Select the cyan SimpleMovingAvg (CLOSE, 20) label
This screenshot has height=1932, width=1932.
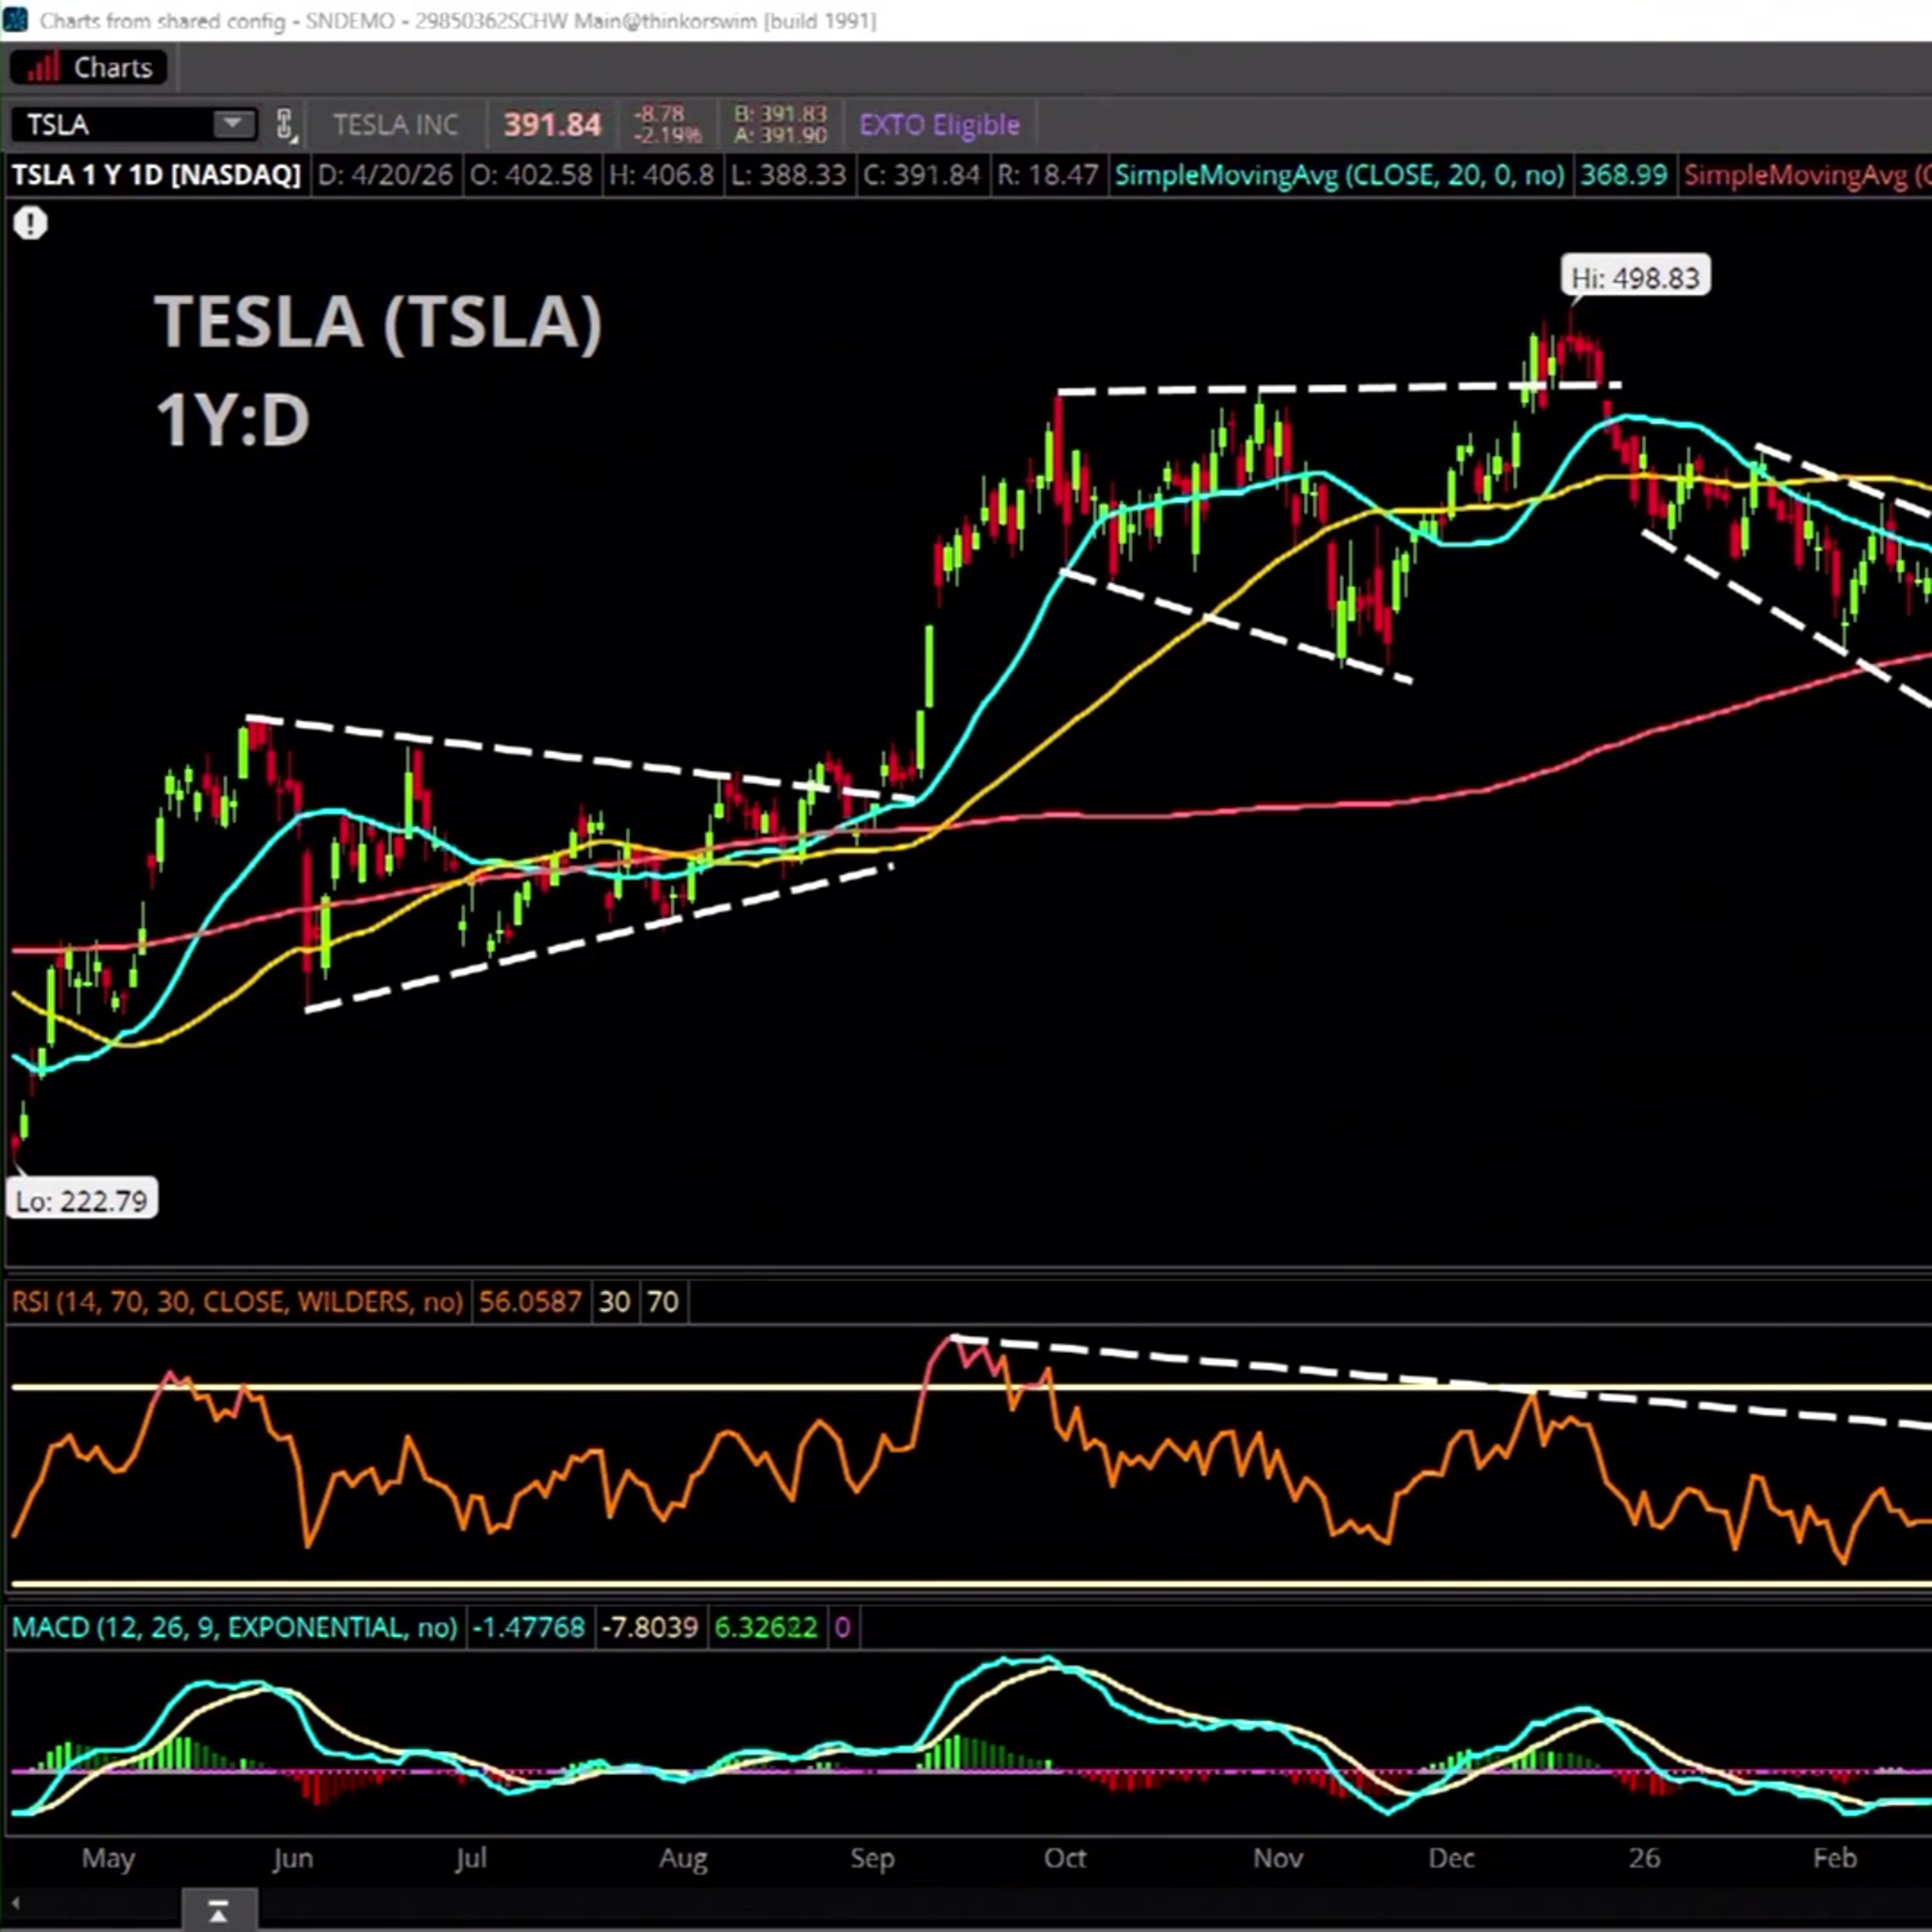(x=1340, y=175)
